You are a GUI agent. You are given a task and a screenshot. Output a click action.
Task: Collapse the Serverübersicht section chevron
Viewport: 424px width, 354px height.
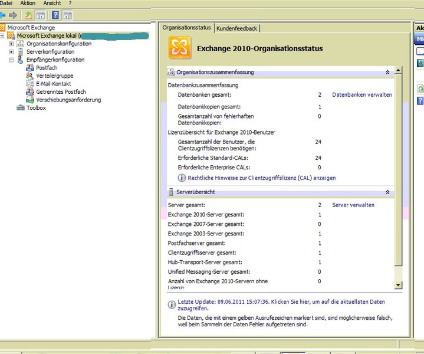pyautogui.click(x=387, y=192)
